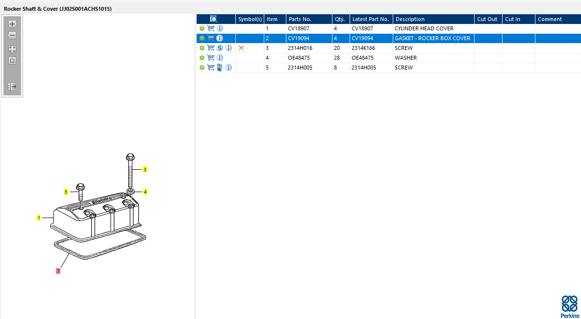Click part number 2314H005 in Parts No. column
581x319 pixels.
(x=300, y=68)
